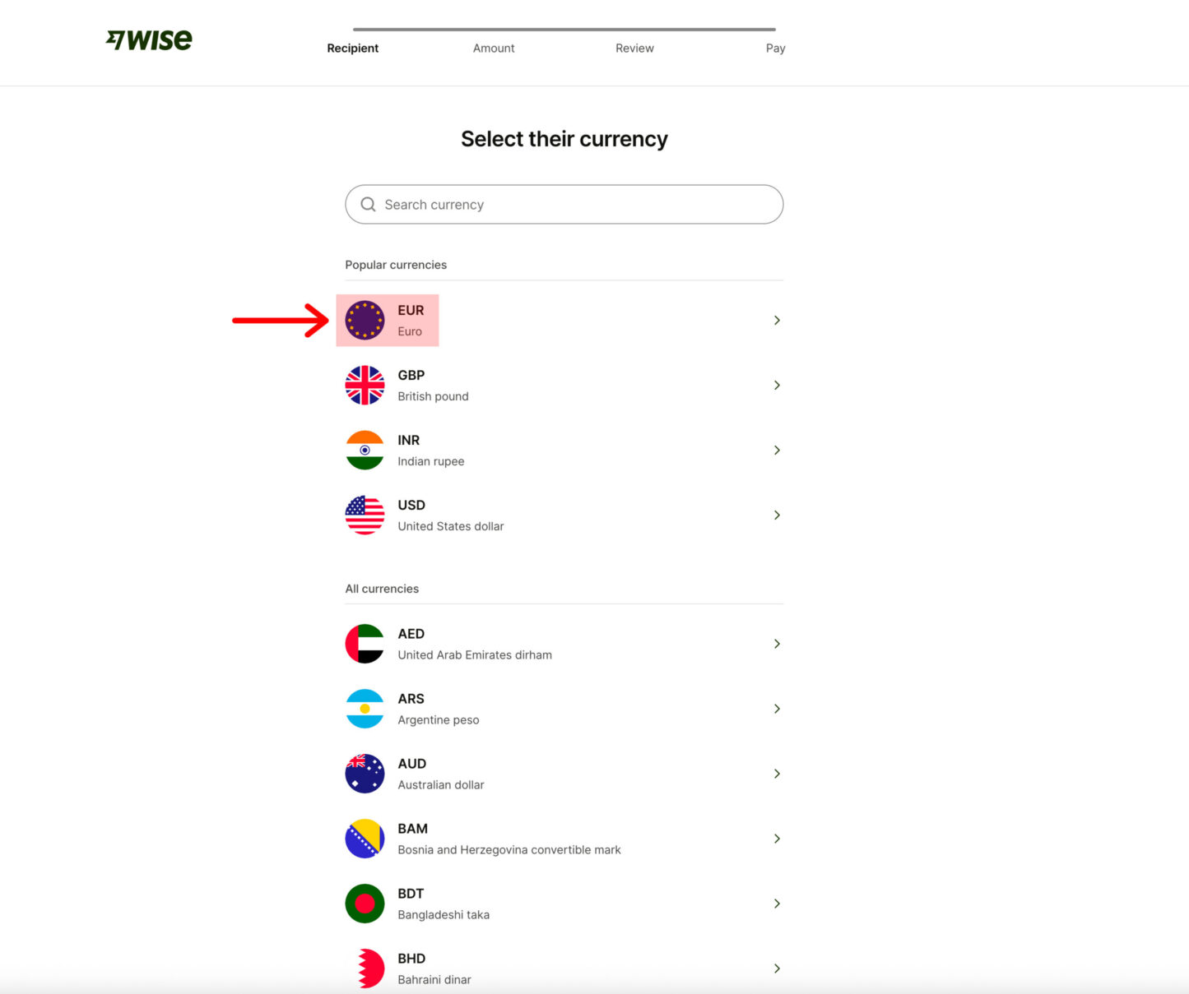Focus the Search currency field
The height and width of the screenshot is (994, 1189).
tap(576, 205)
